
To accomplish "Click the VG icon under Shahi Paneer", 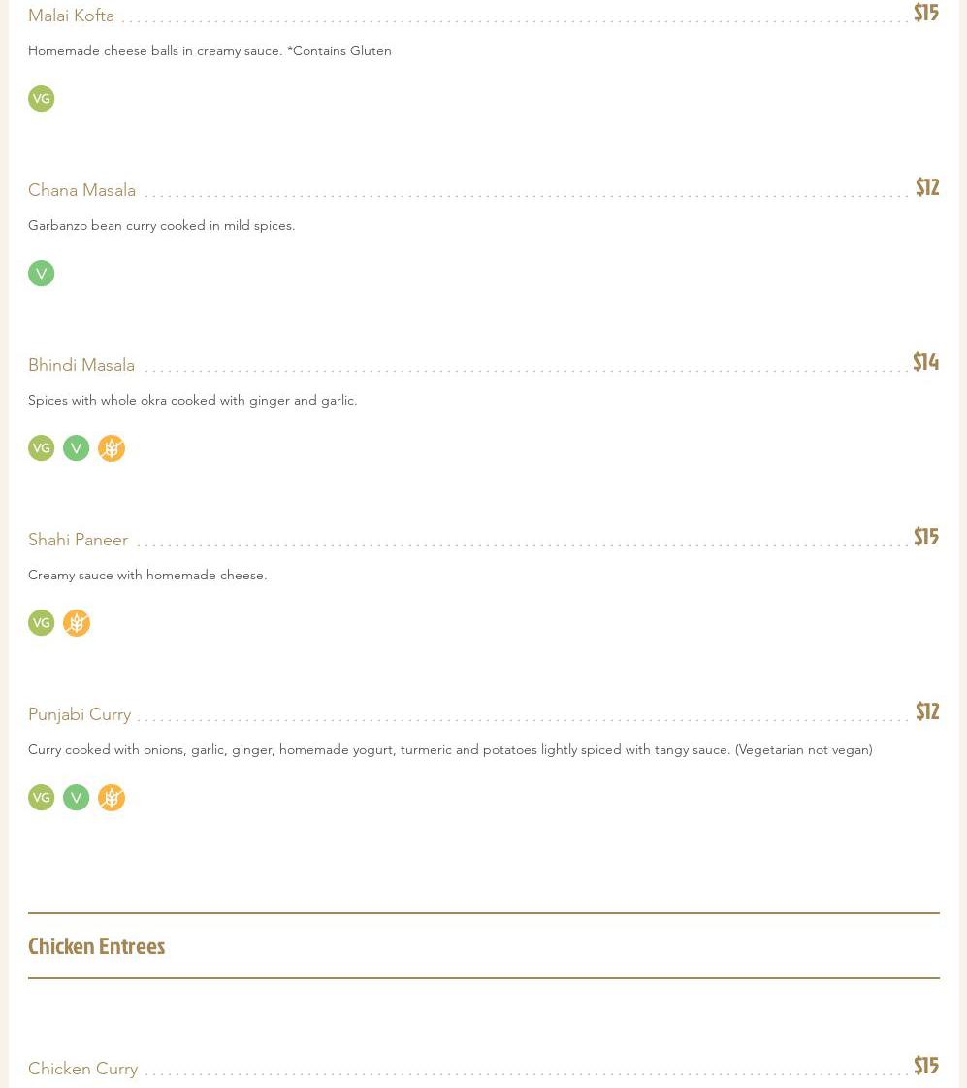I will tap(41, 623).
